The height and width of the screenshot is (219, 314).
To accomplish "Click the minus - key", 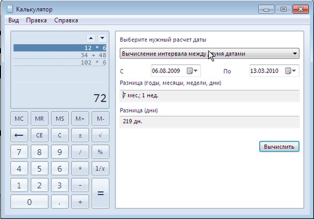I will (x=80, y=185).
